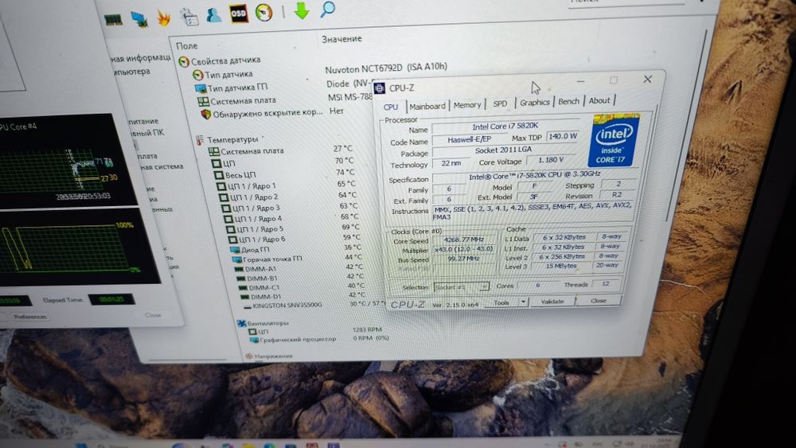Open the report wizard checklist icon
Image resolution: width=796 pixels, height=448 pixels.
(x=189, y=17)
